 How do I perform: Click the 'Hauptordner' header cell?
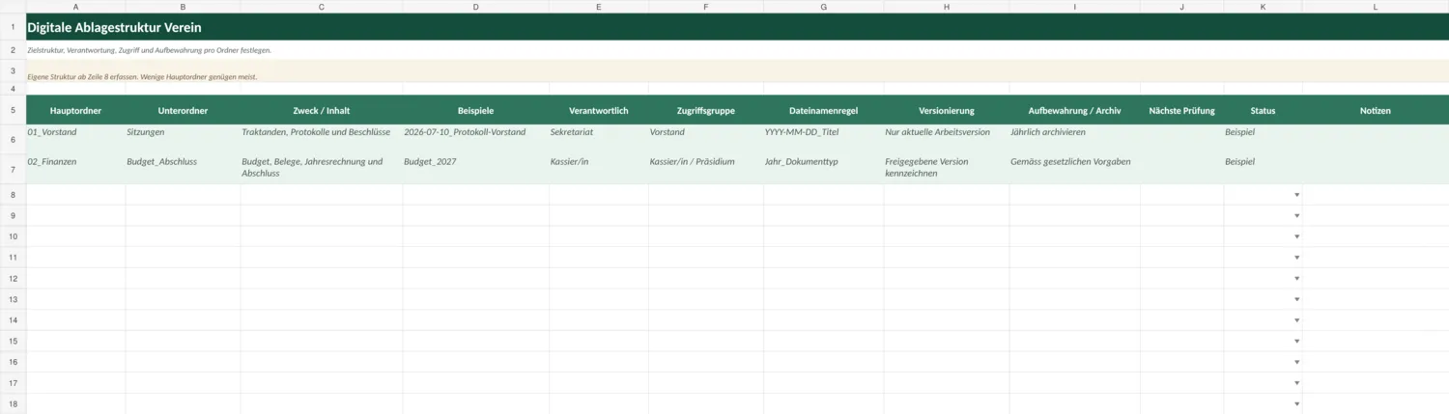pyautogui.click(x=75, y=111)
